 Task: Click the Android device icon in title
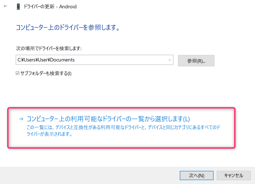(18, 7)
